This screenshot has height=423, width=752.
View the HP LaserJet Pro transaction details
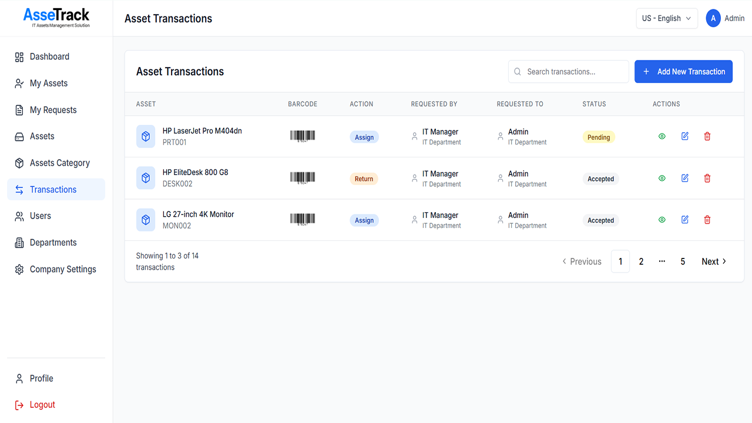[662, 136]
